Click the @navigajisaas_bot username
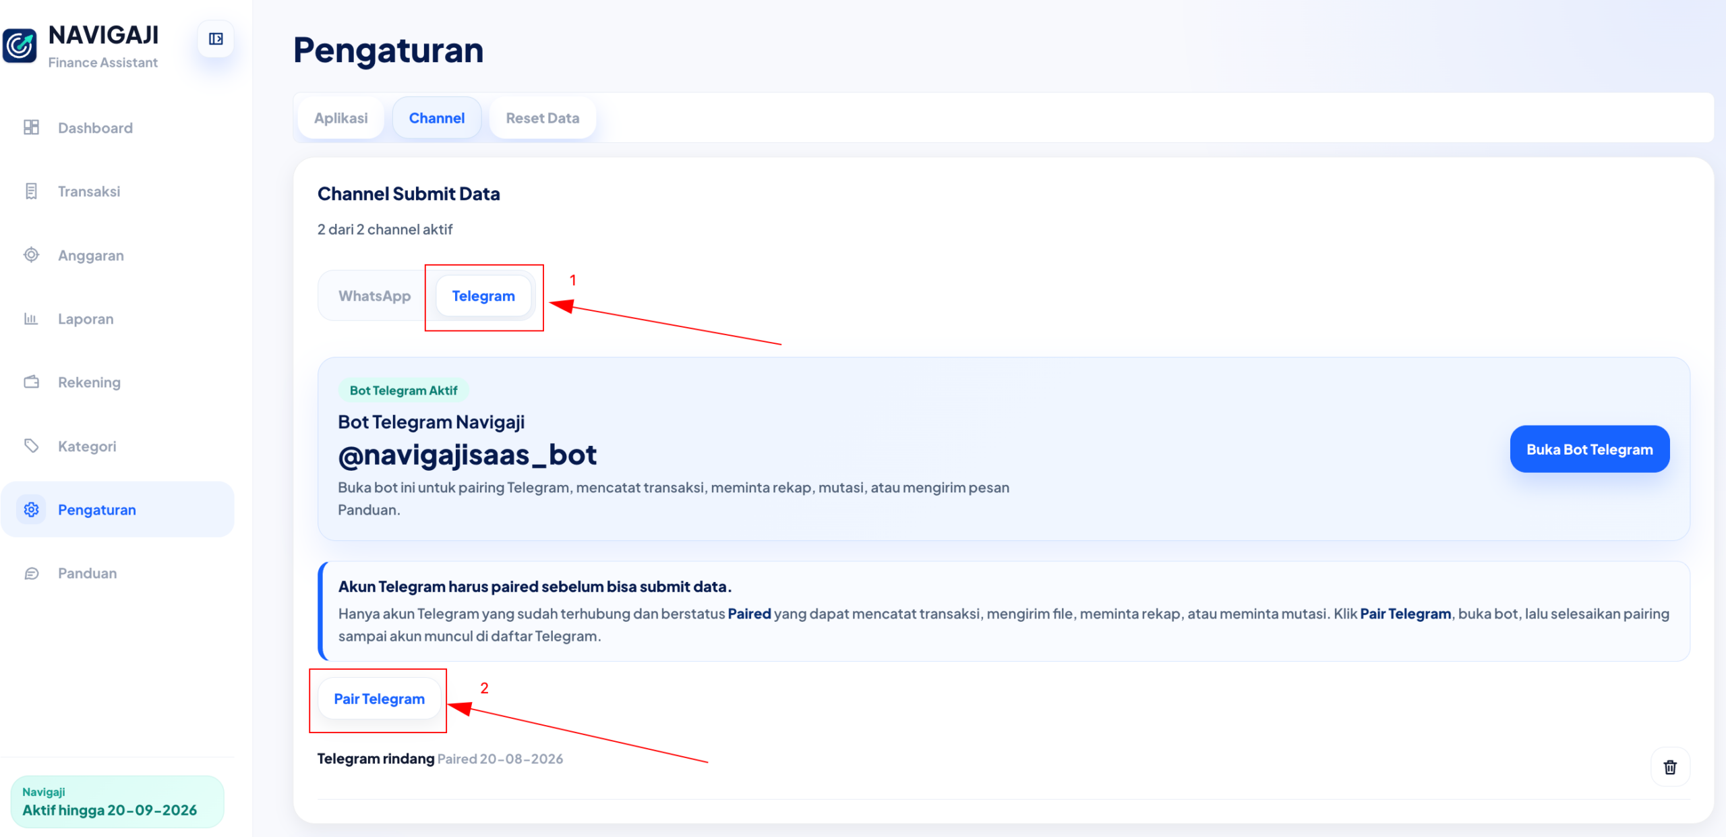1726x837 pixels. [x=467, y=455]
